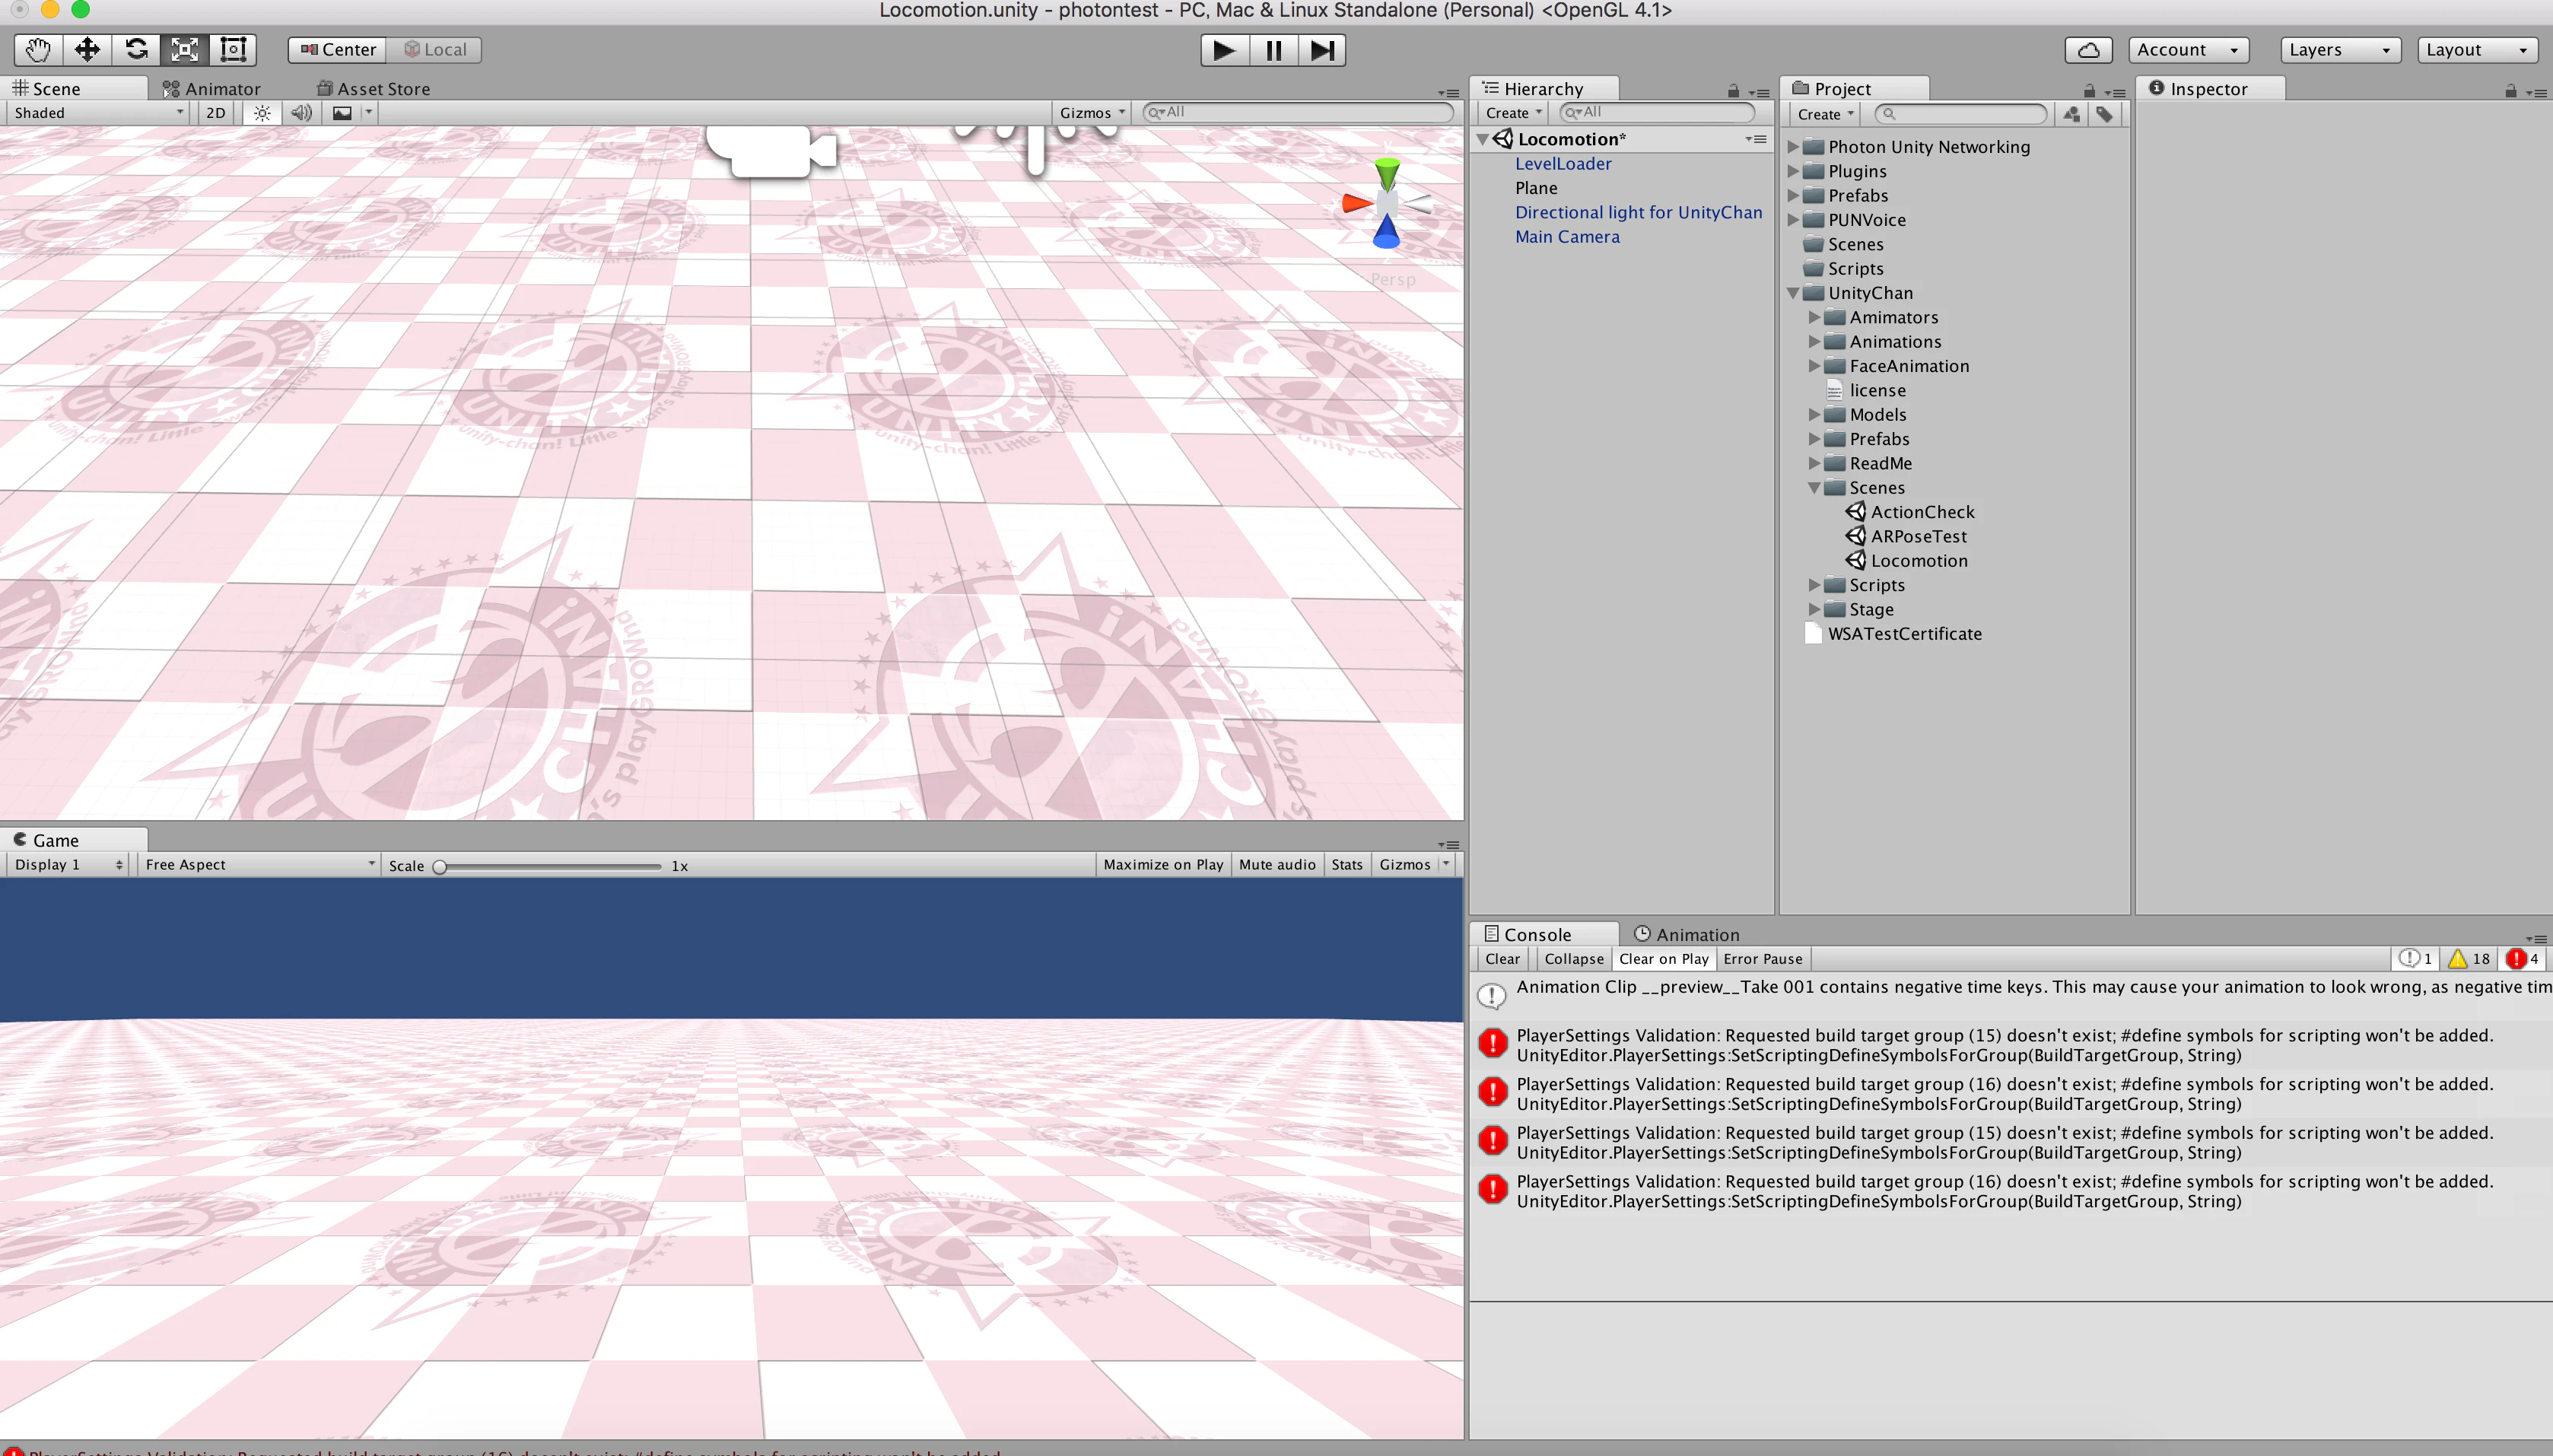Select the Rect transform tool
The image size is (2553, 1456).
(233, 49)
